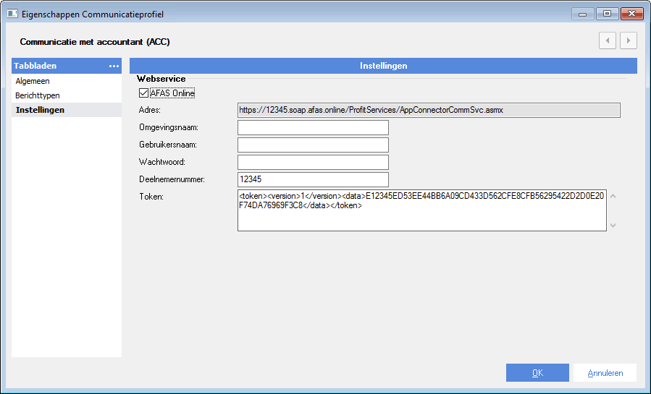Go to next record arrow
The height and width of the screenshot is (394, 651).
pos(628,40)
